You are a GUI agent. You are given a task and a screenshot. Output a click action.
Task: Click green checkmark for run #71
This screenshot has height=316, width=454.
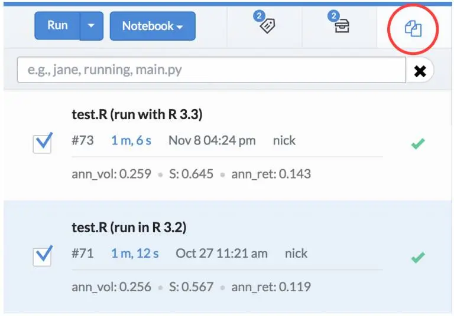tap(418, 257)
